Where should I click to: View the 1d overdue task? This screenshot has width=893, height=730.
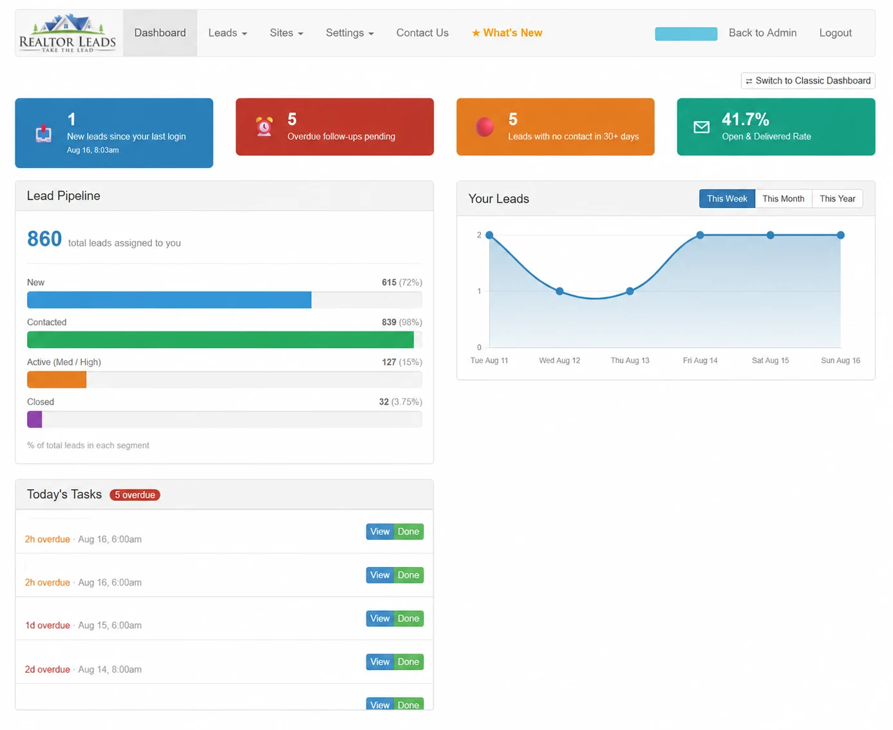(380, 619)
